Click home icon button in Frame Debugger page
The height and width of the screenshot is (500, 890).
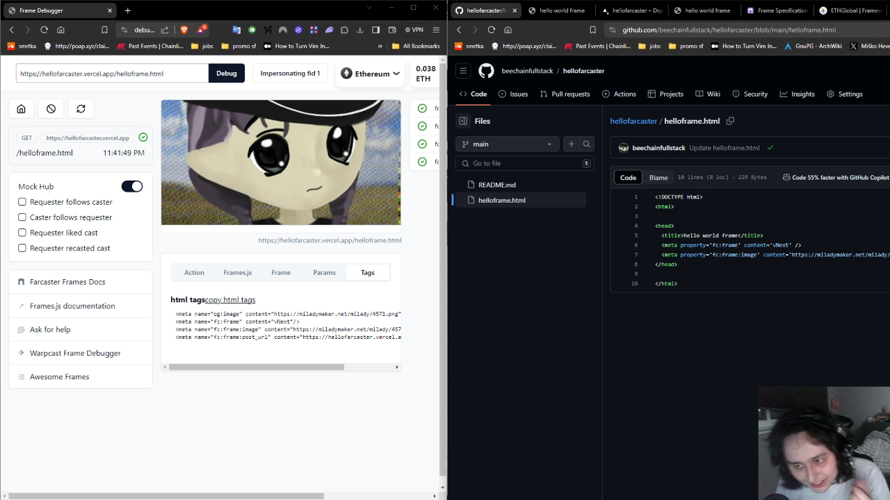(x=21, y=109)
